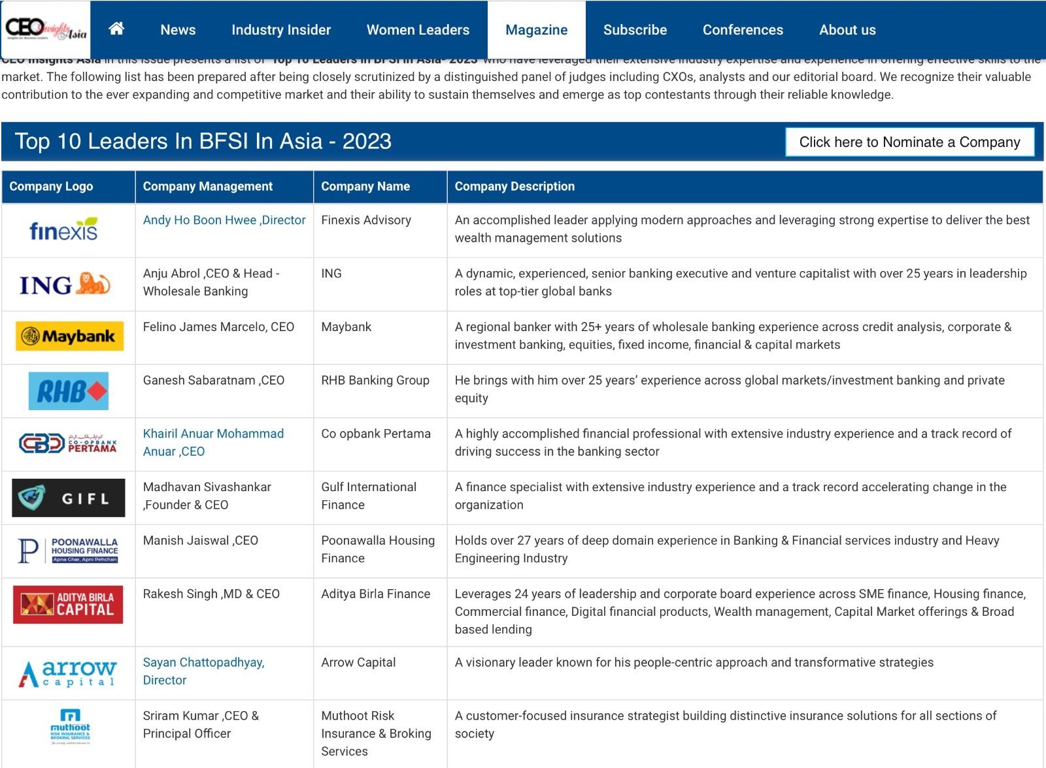Click Manish Jaiswal CEO cell
Screen dimensions: 1046x768
tap(224, 551)
